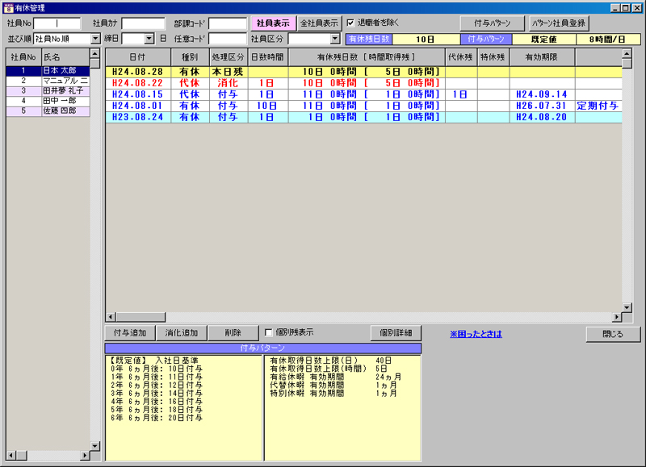Screen dimensions: 646x467
Task: Select employee 田井夢 礼子 in the list
Action: pyautogui.click(x=48, y=91)
